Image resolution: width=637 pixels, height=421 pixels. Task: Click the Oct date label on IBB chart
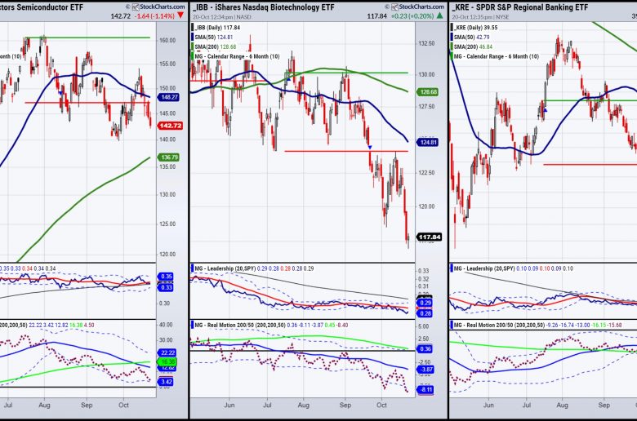[x=381, y=405]
